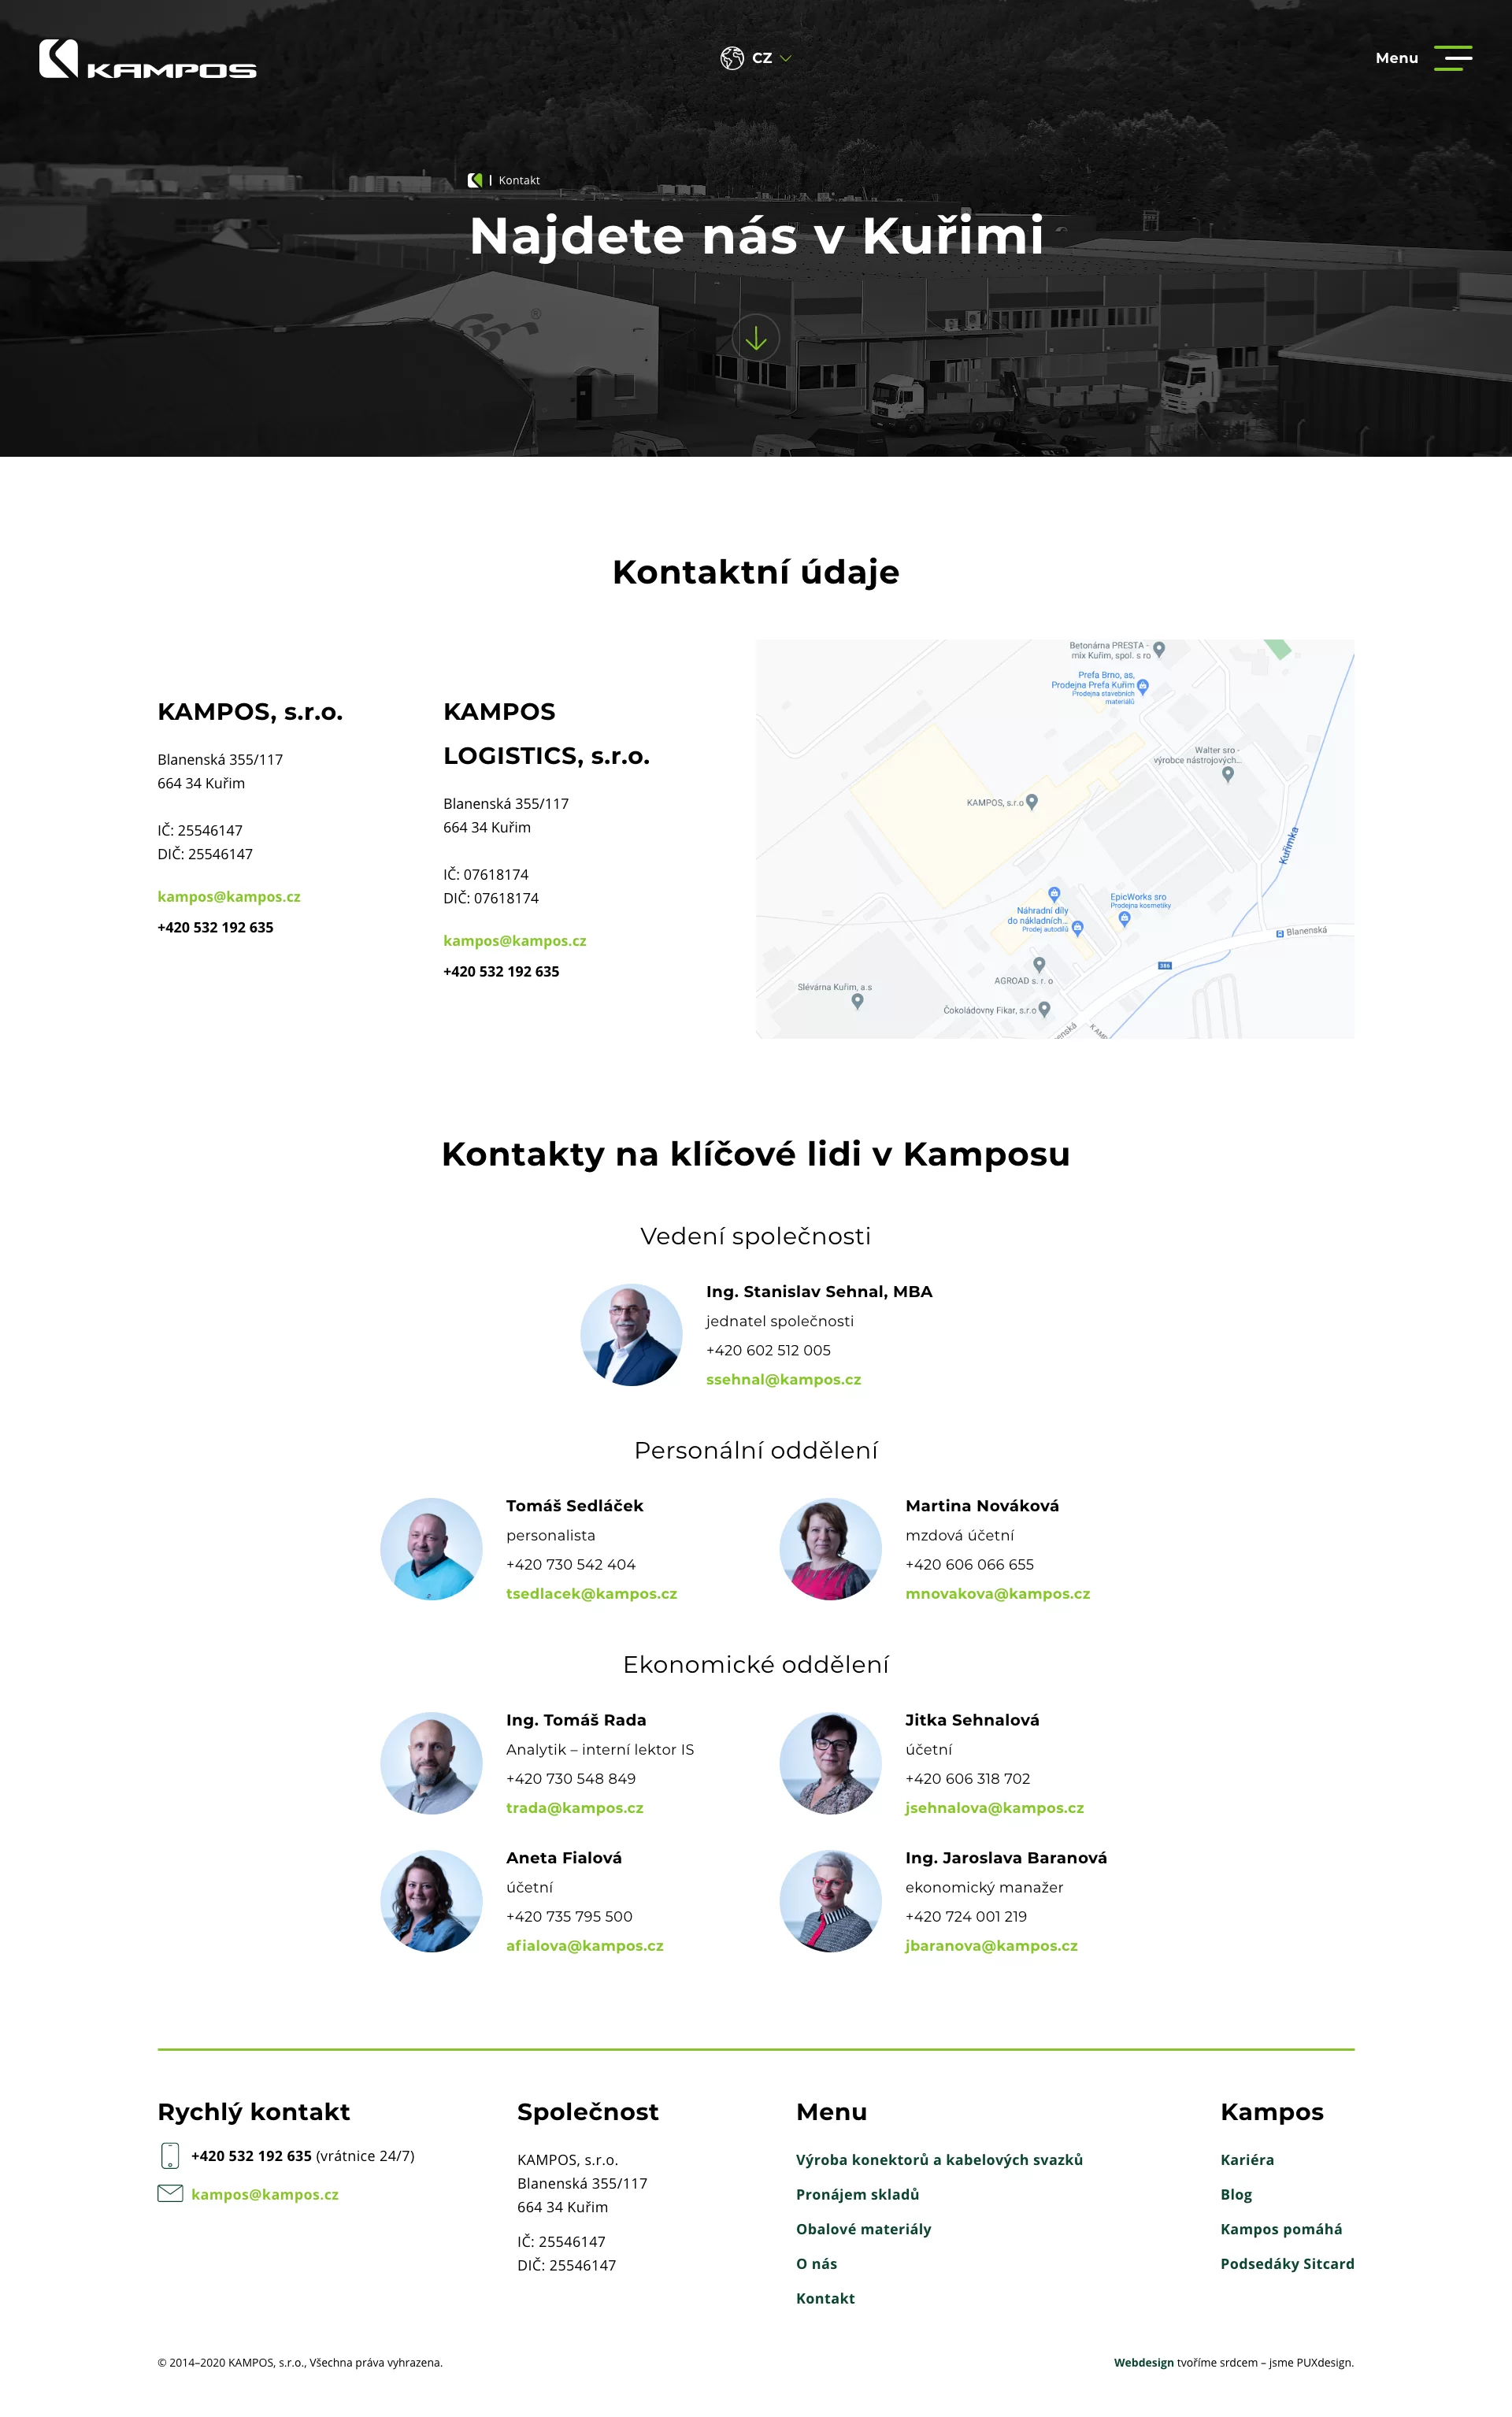The image size is (1512, 2417).
Task: Open Výroba konektorů a kabelových svazků link
Action: coord(939,2159)
